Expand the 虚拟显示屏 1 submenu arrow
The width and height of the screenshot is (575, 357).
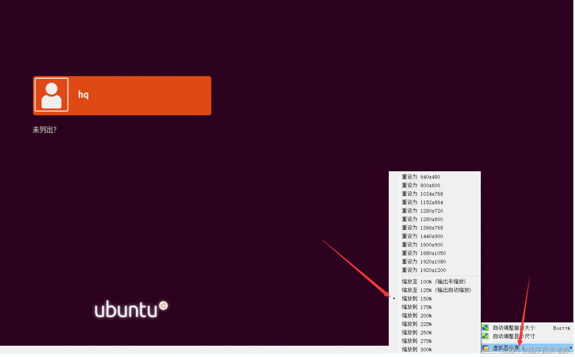(x=571, y=348)
